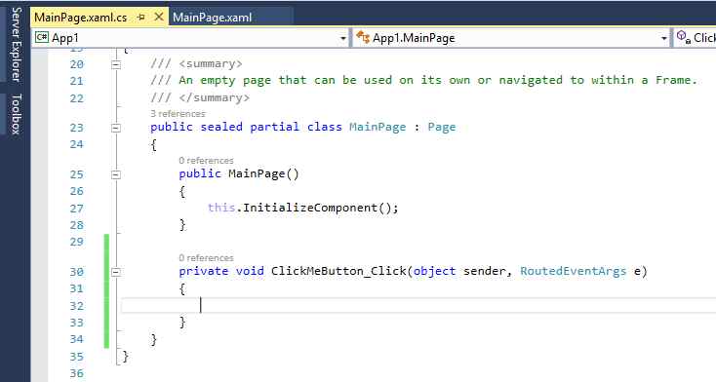
Task: Click the 'object' keyword on line 30
Action: [x=434, y=271]
